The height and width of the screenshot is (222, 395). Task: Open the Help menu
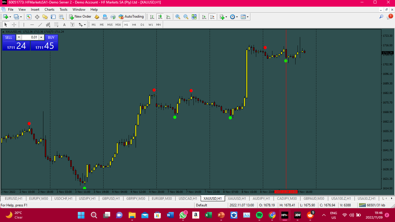(x=94, y=10)
